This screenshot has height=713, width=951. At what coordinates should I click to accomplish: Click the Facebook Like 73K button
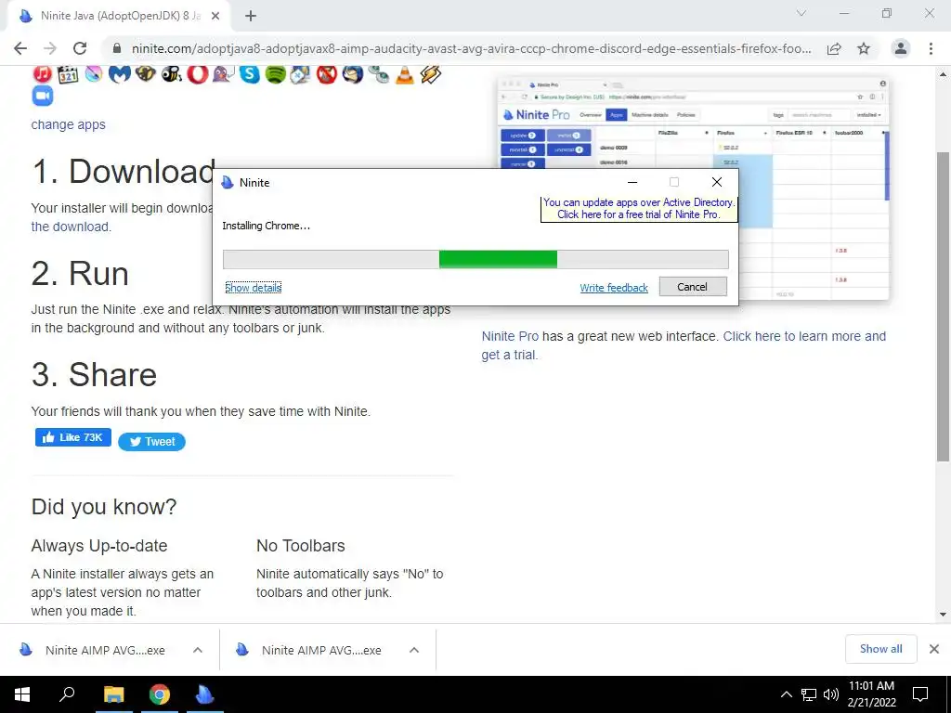click(72, 437)
